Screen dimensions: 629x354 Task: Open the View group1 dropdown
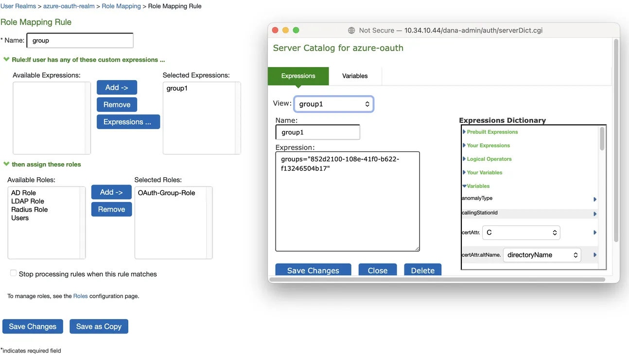tap(333, 104)
